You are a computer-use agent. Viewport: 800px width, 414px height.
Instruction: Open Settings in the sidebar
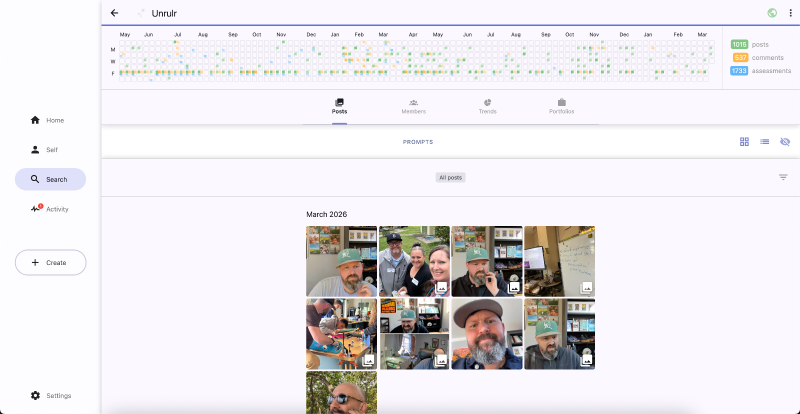[51, 395]
